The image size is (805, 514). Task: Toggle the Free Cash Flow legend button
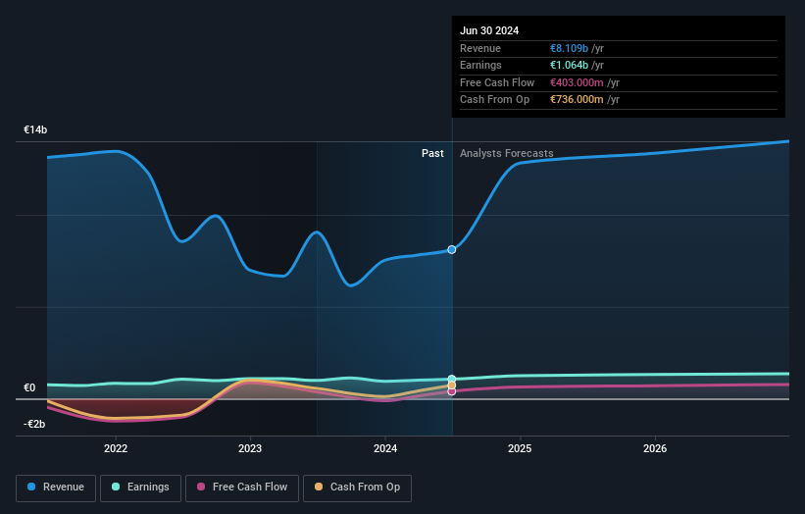(x=242, y=488)
